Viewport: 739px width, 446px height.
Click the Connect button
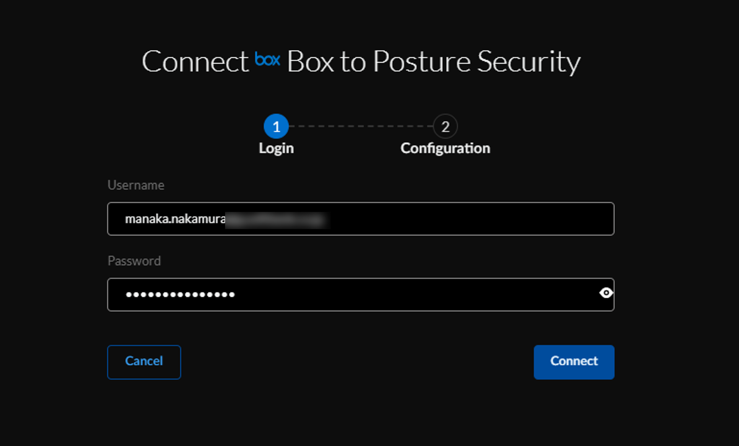click(574, 362)
